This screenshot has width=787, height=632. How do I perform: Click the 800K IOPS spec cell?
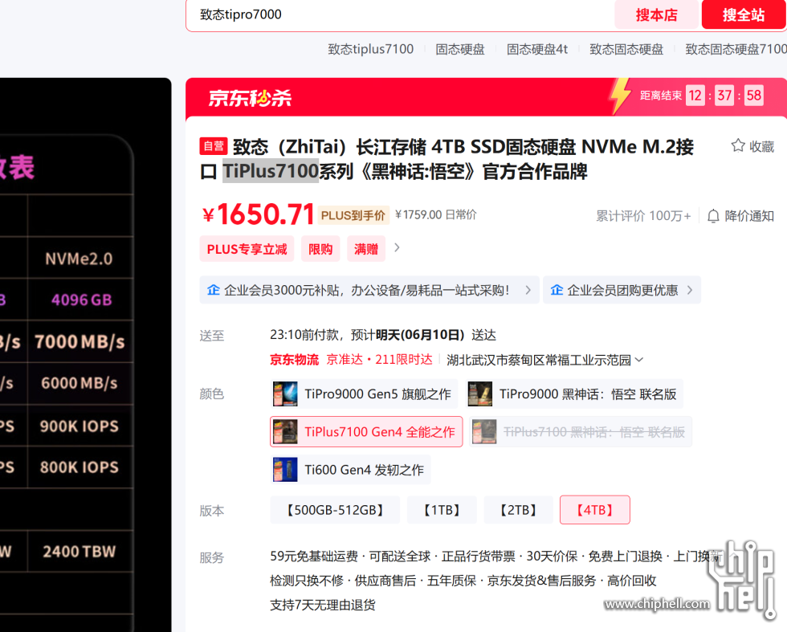[80, 467]
